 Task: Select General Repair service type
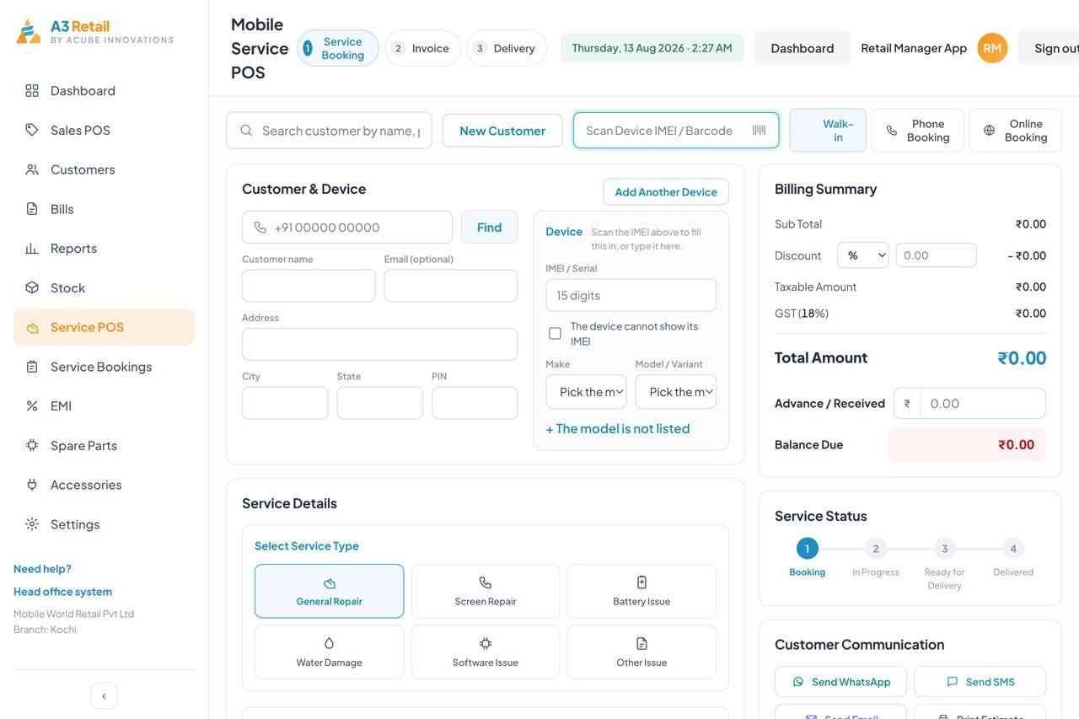coord(330,591)
